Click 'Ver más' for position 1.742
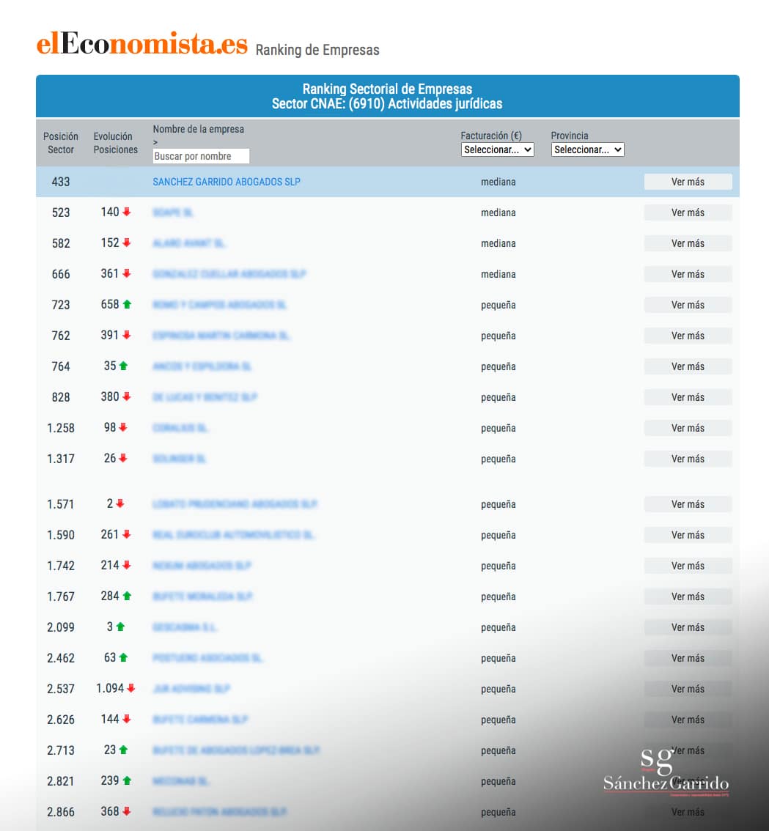This screenshot has width=769, height=831. pyautogui.click(x=688, y=566)
